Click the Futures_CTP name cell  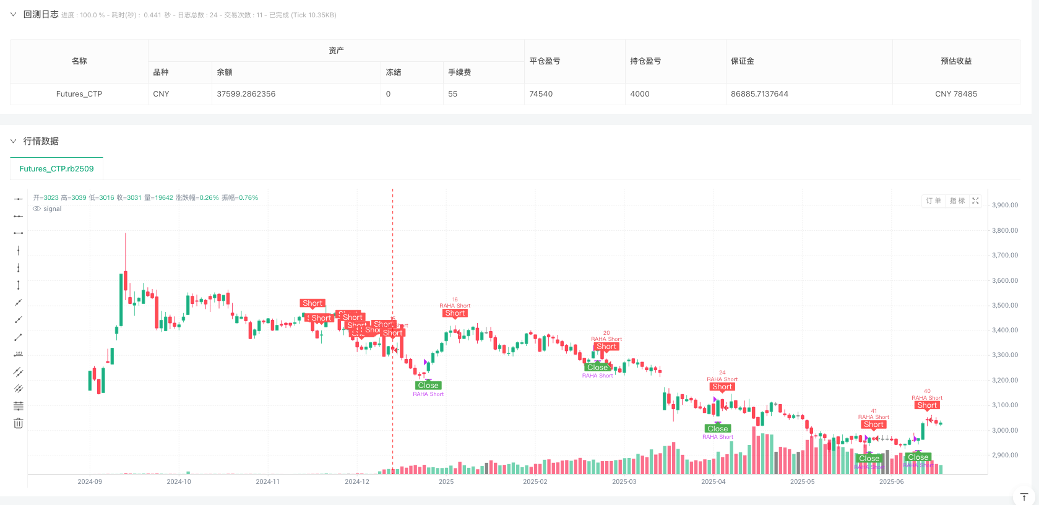(x=79, y=94)
